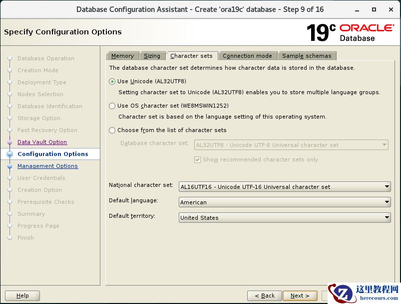Switch to the Memory tab
The width and height of the screenshot is (401, 304).
(x=122, y=56)
